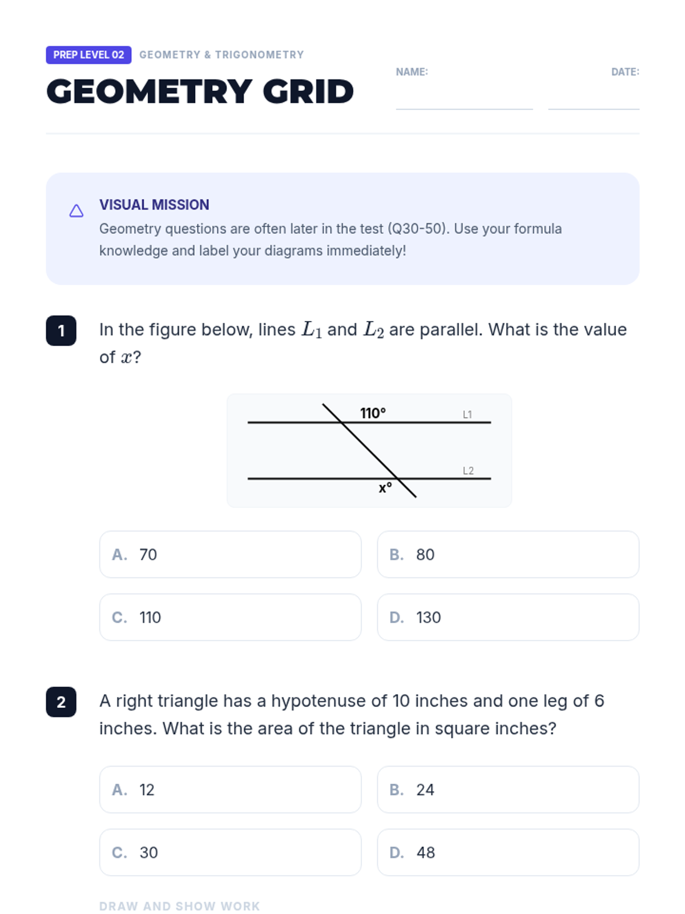685x914 pixels.
Task: Click the parallel lines diagram figure
Action: pyautogui.click(x=369, y=451)
